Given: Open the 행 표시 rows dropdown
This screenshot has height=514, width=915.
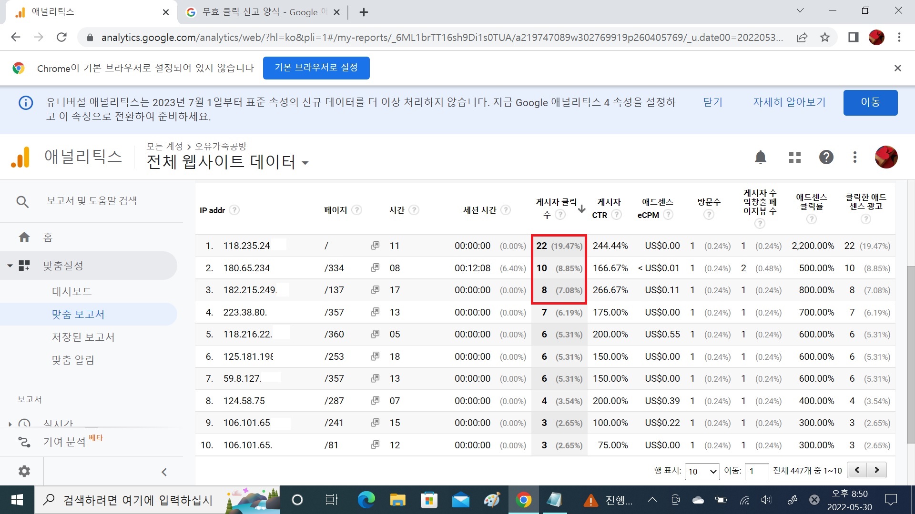Looking at the screenshot, I should [702, 471].
